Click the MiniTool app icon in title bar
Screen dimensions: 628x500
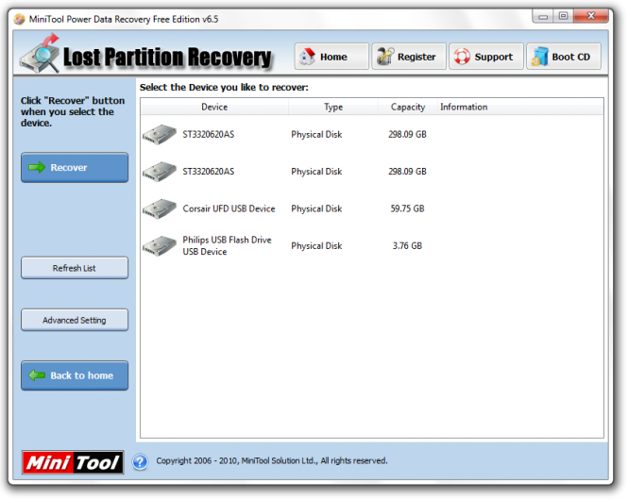point(19,19)
